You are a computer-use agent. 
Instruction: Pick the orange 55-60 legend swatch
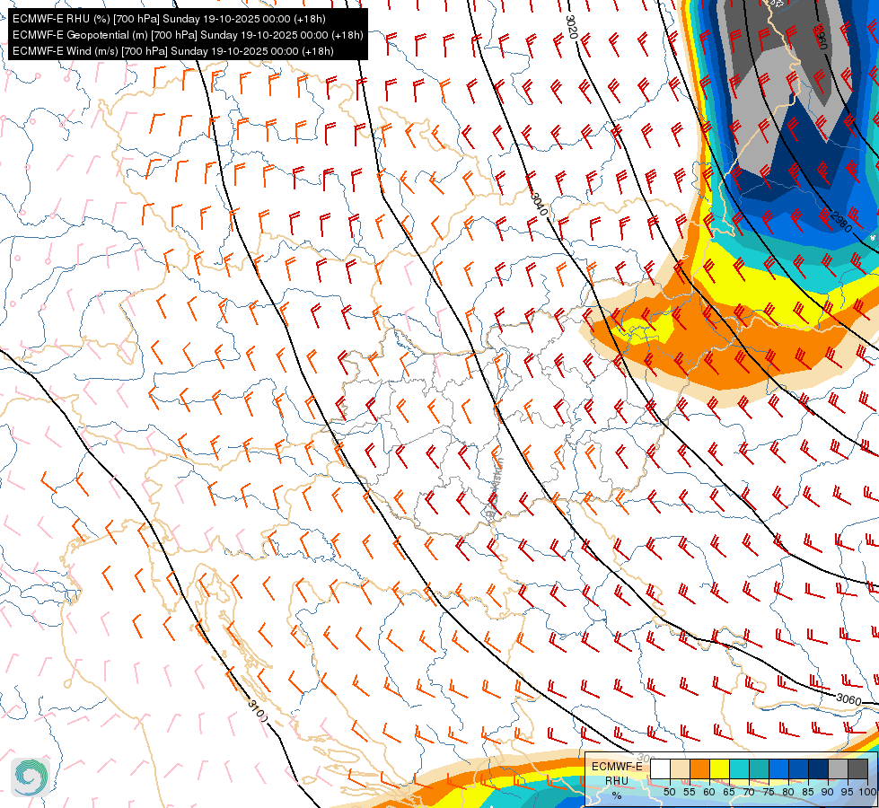(x=699, y=768)
